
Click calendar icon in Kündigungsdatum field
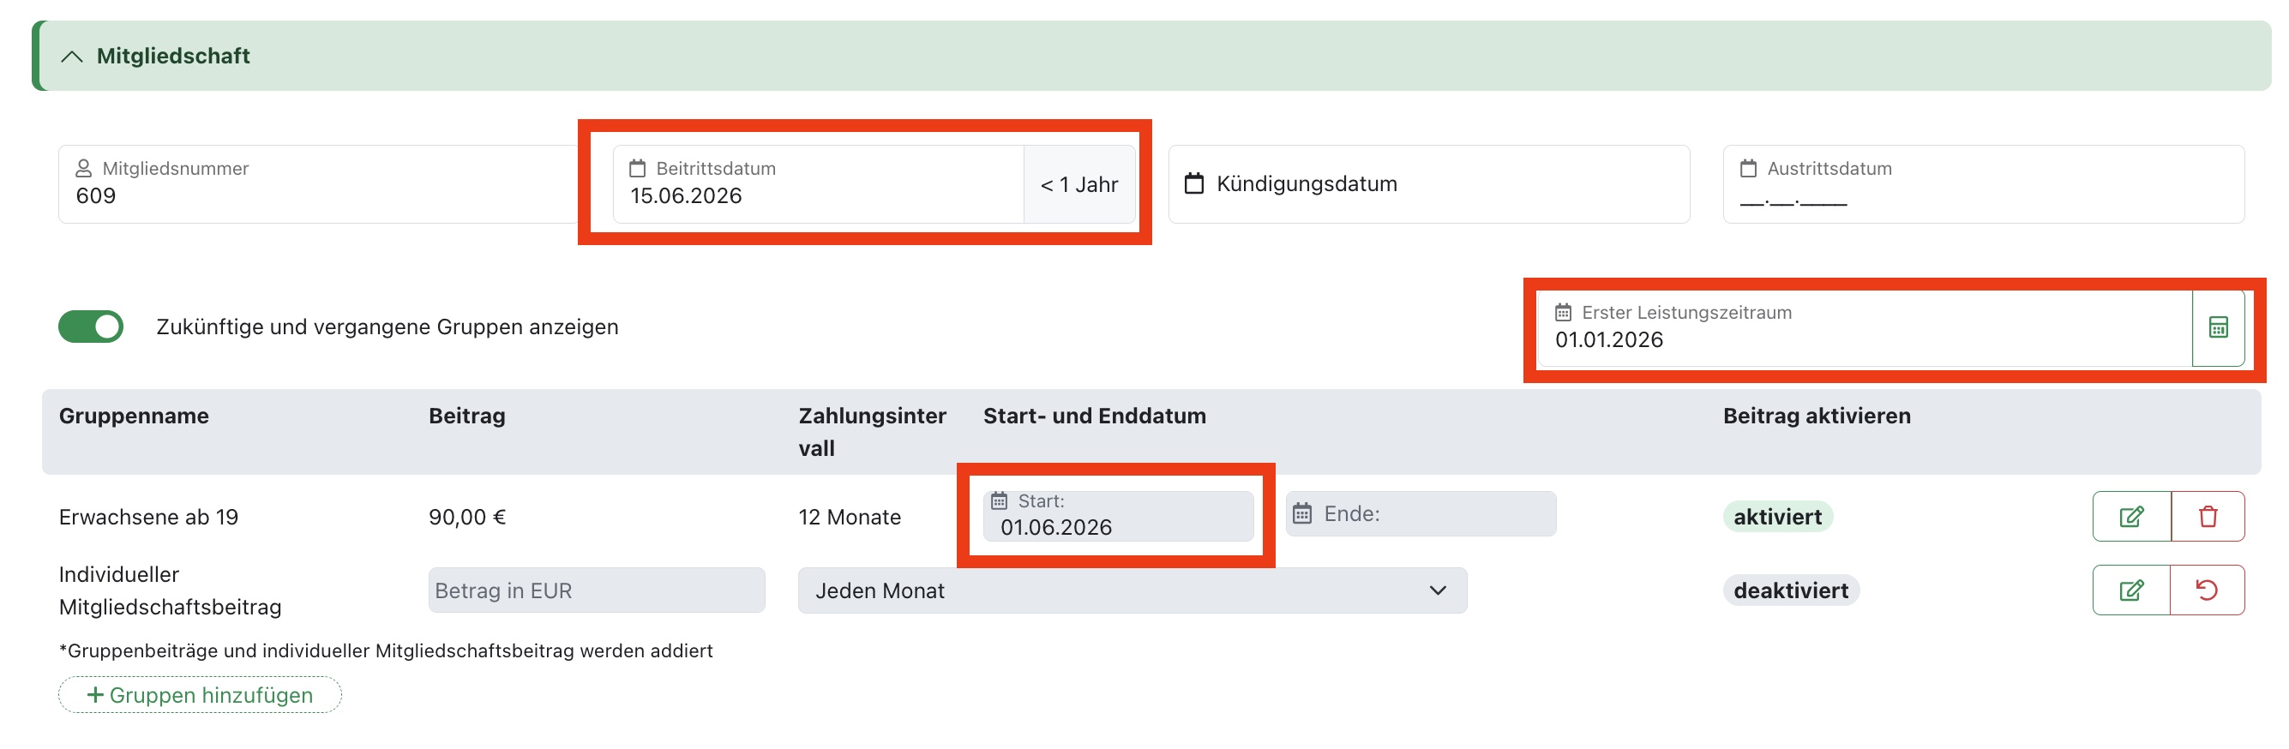tap(1194, 184)
